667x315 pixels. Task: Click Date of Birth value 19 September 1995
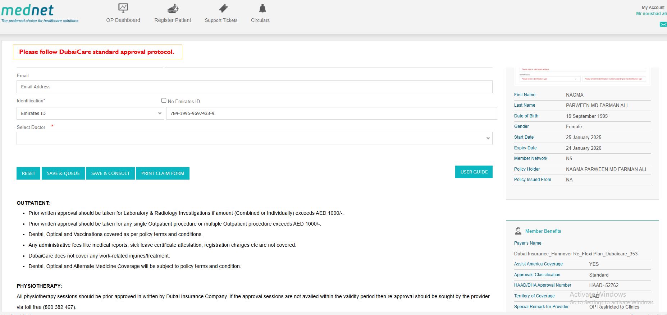pyautogui.click(x=587, y=116)
